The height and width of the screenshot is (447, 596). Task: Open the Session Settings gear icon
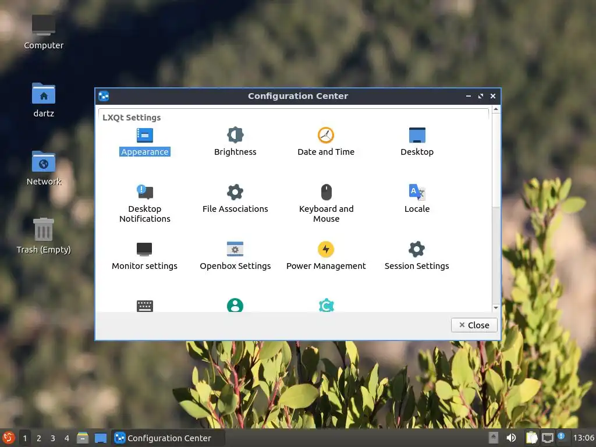coord(417,249)
